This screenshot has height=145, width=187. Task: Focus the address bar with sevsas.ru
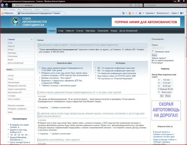coord(70,5)
